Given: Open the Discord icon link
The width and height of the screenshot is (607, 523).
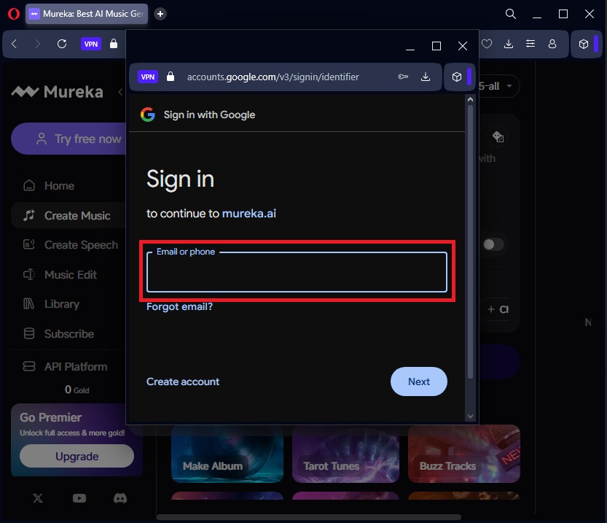Looking at the screenshot, I should 120,498.
